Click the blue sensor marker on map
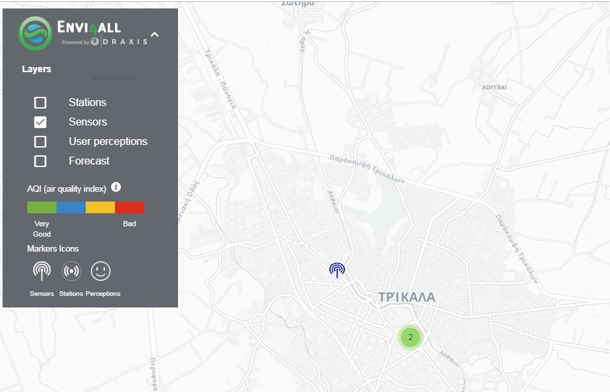The height and width of the screenshot is (392, 610). pos(337,270)
